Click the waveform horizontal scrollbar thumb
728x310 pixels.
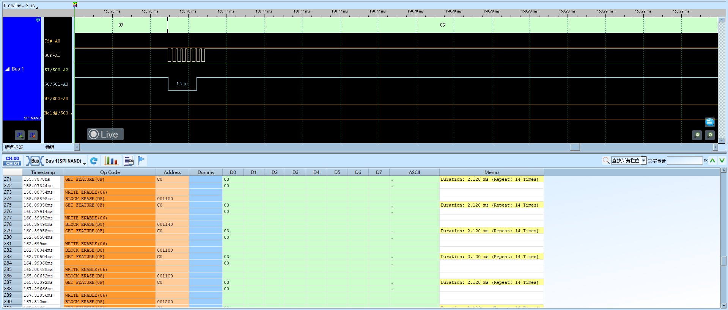pyautogui.click(x=575, y=147)
